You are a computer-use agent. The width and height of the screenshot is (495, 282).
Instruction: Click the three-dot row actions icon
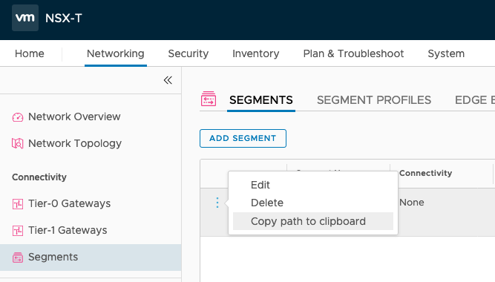click(217, 203)
